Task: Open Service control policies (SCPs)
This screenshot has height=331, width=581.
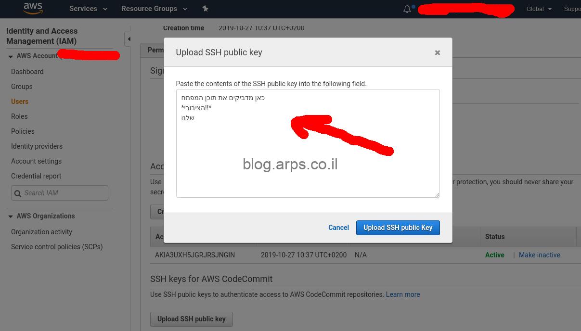Action: pyautogui.click(x=57, y=247)
